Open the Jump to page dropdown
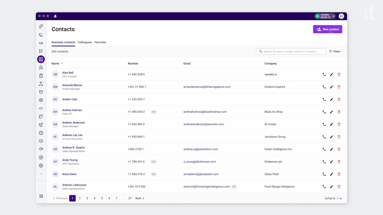 [333, 198]
